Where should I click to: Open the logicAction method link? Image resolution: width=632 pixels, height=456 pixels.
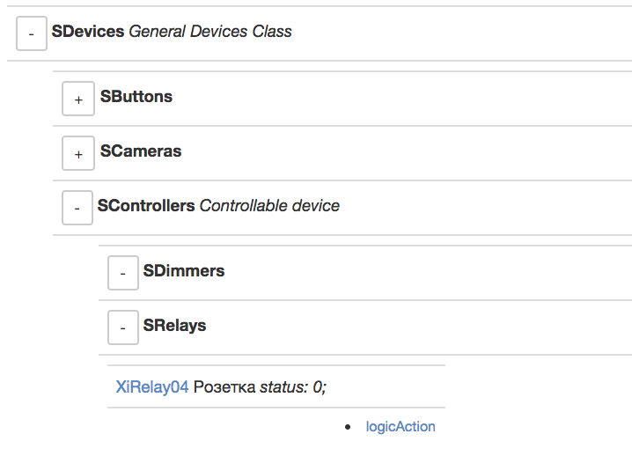pyautogui.click(x=401, y=427)
